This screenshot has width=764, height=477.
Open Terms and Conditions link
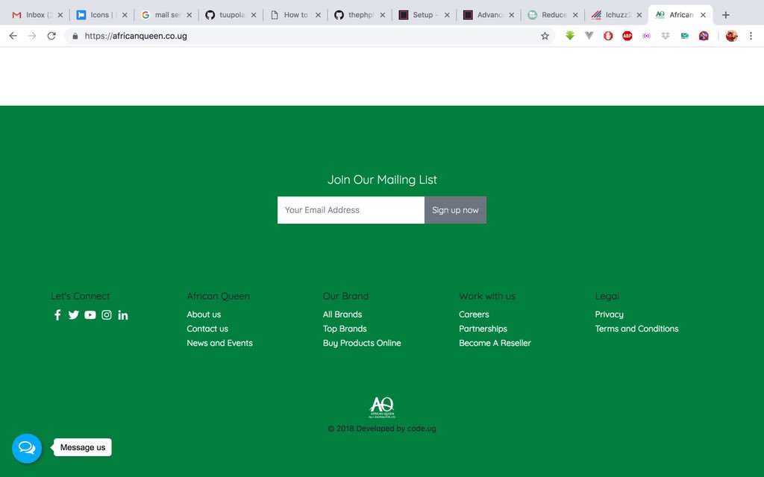click(636, 329)
